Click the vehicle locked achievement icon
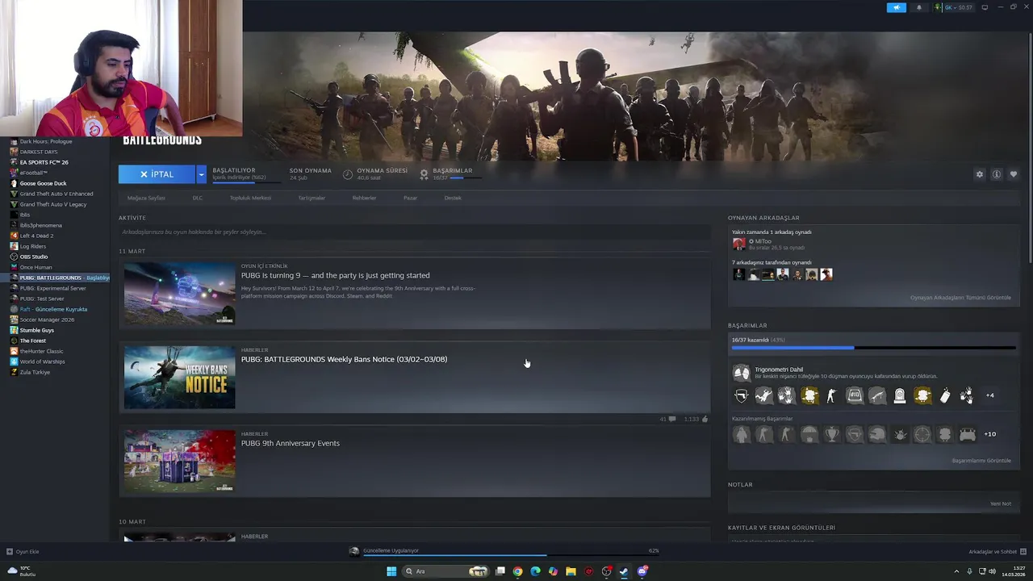This screenshot has width=1033, height=581. 968,434
